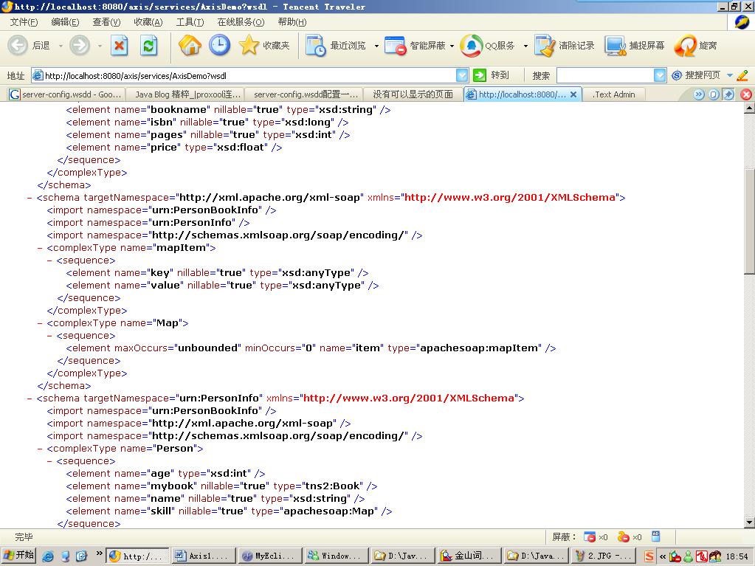Click the 搜搜网页 search icon
Image resolution: width=755 pixels, height=566 pixels.
(677, 75)
